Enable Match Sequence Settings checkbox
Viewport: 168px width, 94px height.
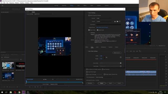click(89, 15)
